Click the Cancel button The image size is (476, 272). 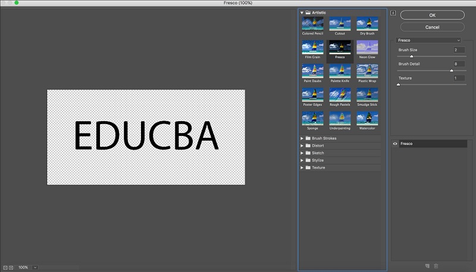433,27
